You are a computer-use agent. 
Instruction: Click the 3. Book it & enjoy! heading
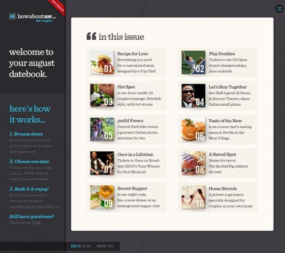coord(29,189)
